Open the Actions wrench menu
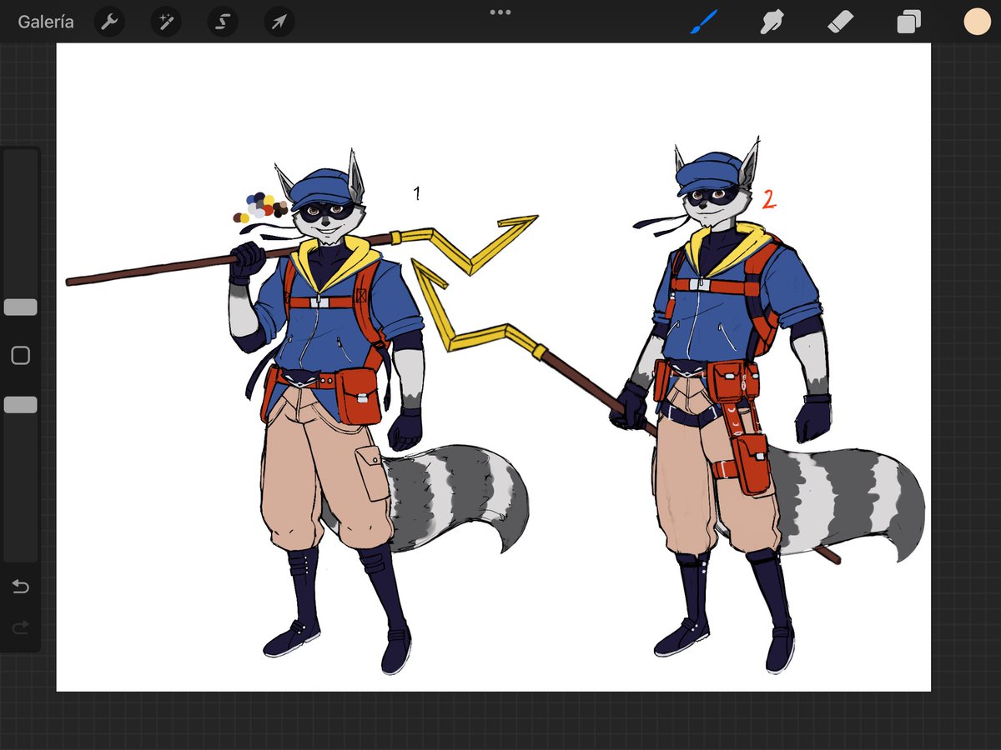1001x750 pixels. tap(109, 22)
